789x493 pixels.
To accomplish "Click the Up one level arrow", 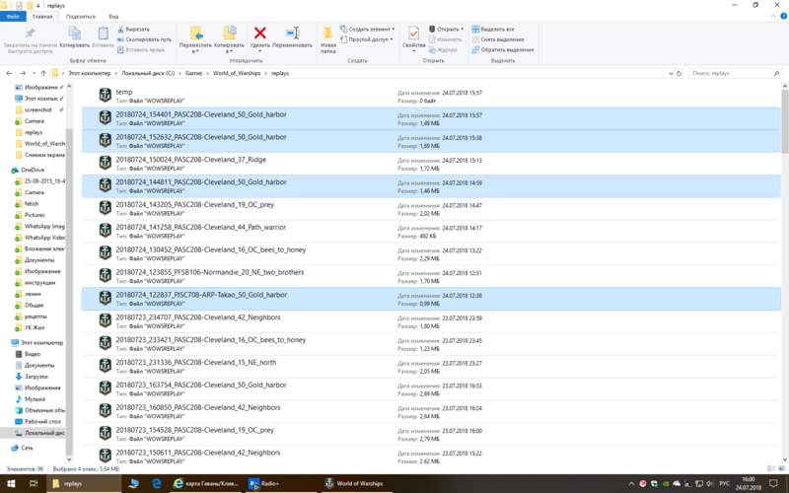I will point(43,73).
